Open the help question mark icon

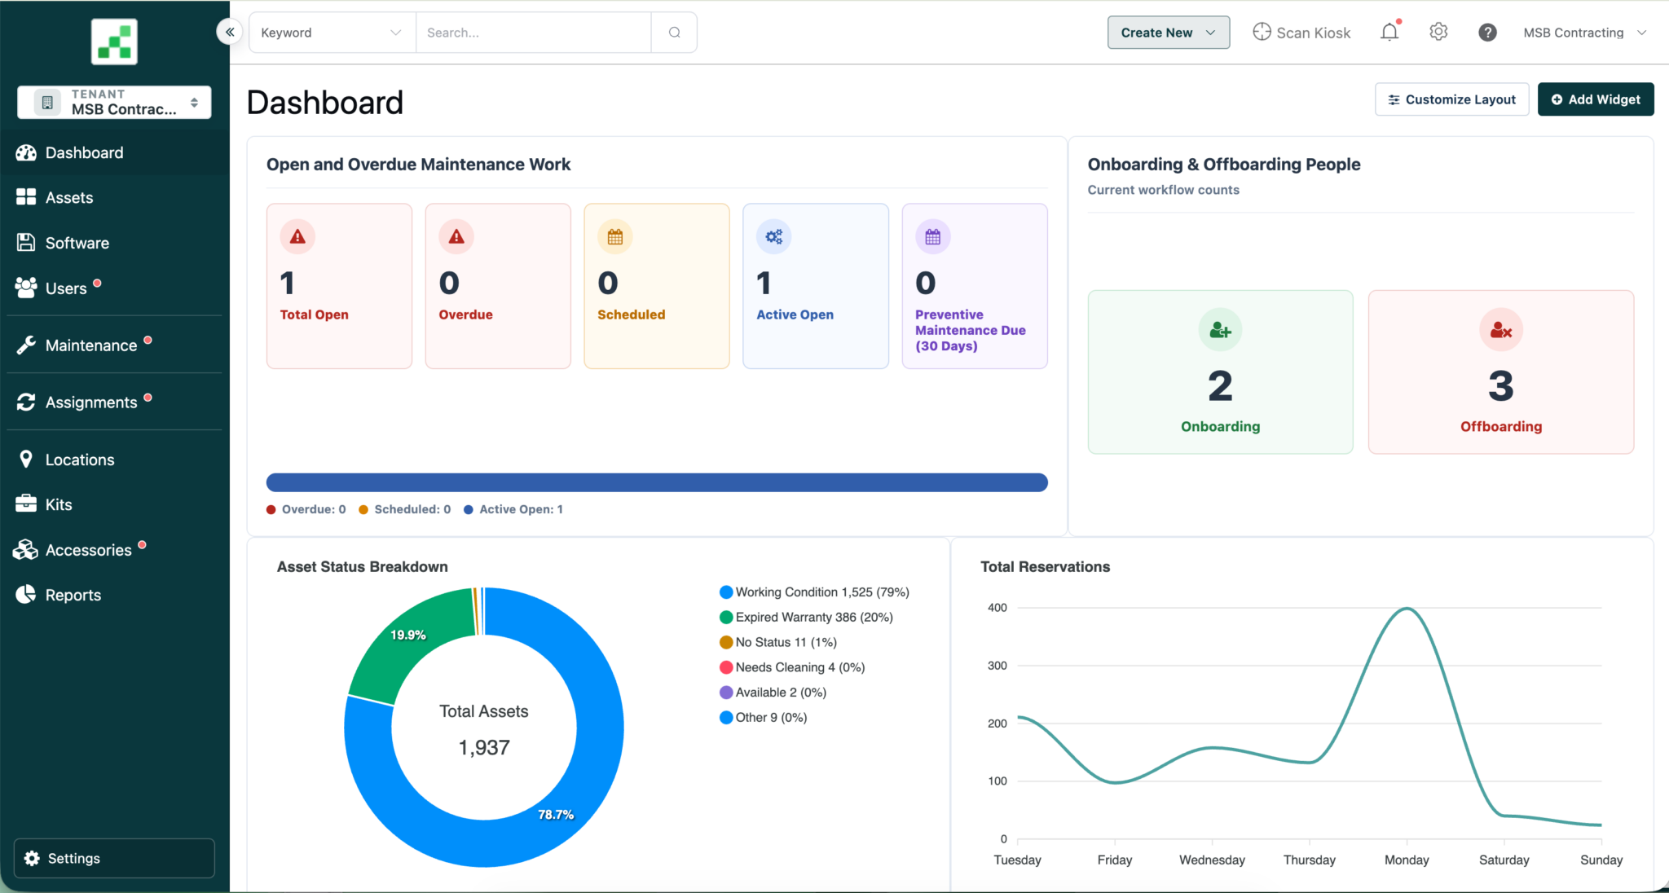[x=1487, y=32]
